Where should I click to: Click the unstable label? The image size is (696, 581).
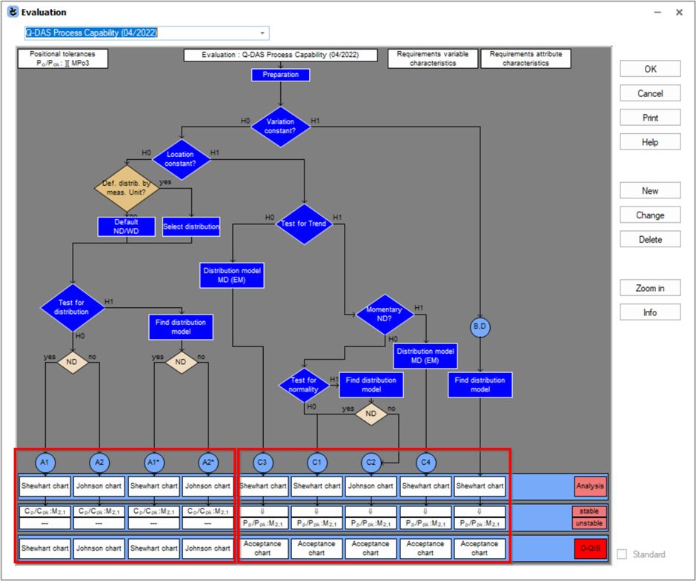point(589,523)
